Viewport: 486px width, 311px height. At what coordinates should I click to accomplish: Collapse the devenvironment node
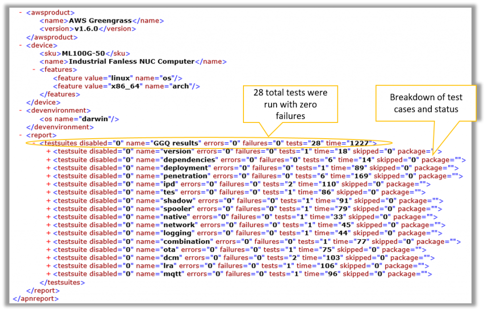coord(20,111)
